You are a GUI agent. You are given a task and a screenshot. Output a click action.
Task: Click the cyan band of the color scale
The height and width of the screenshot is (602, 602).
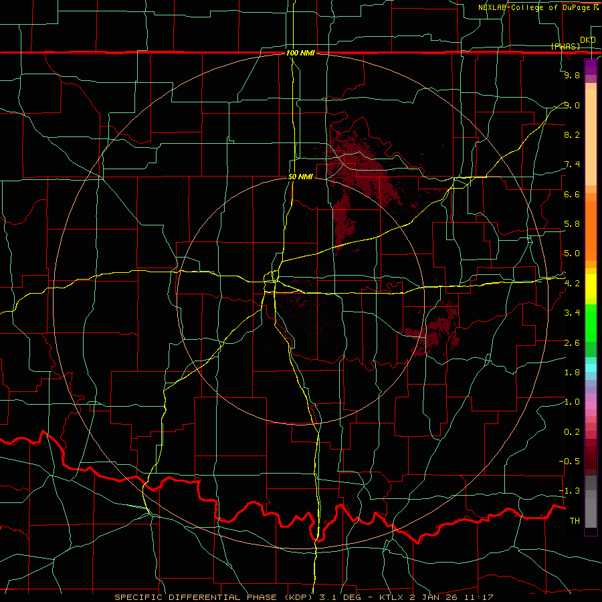591,368
